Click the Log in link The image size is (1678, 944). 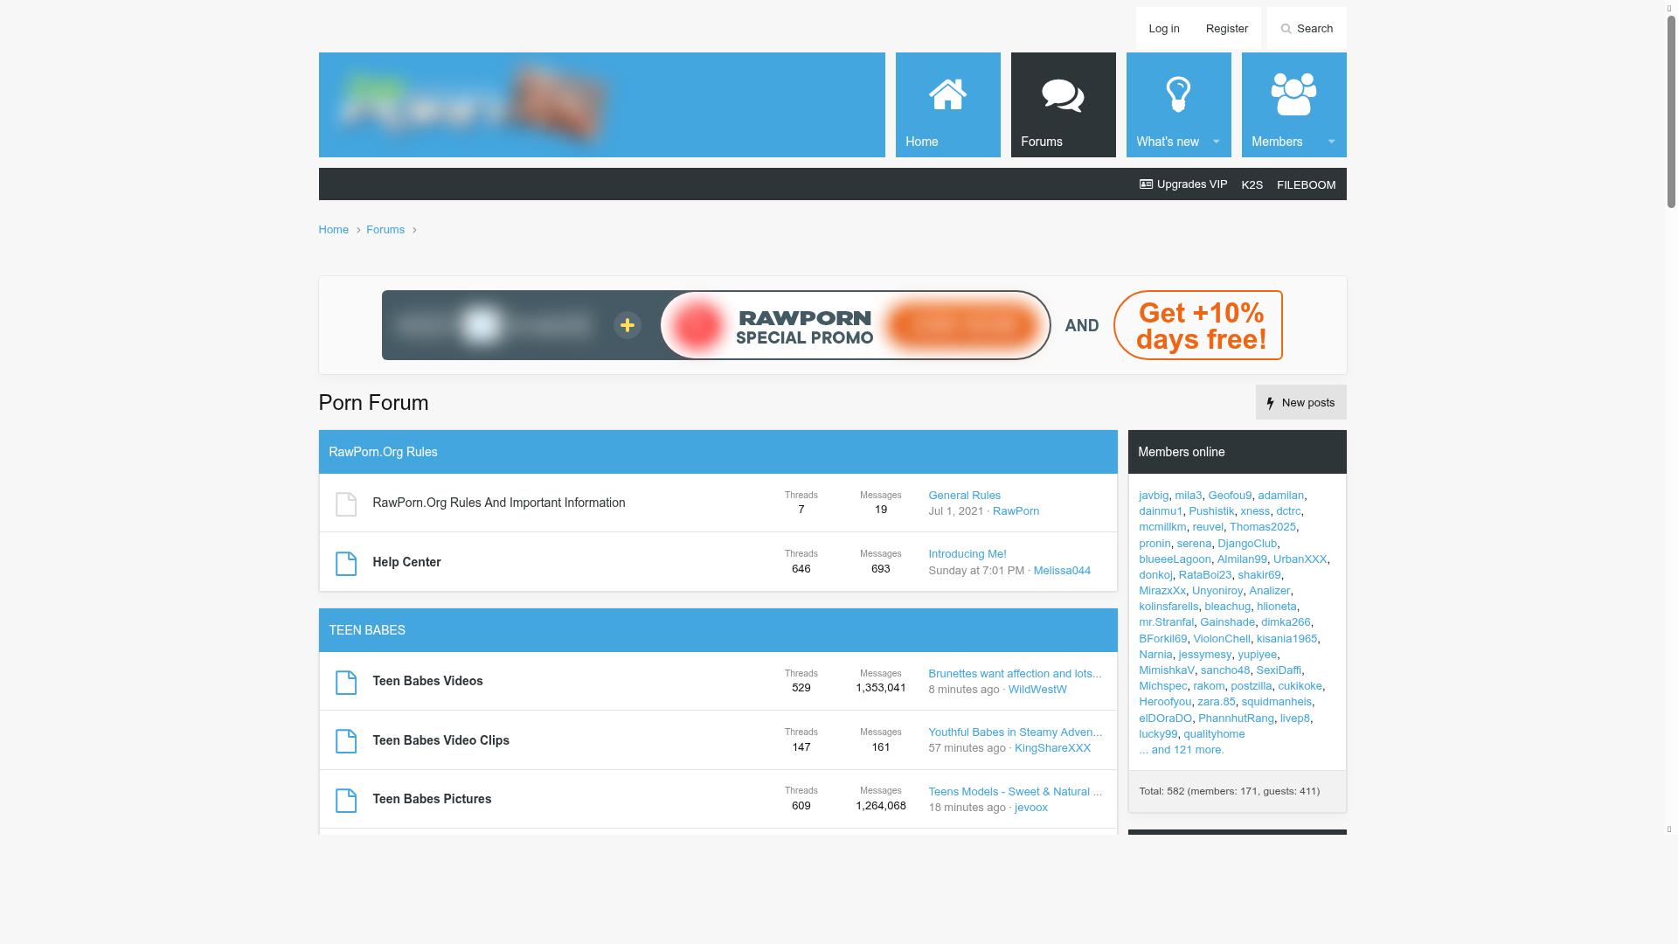(x=1163, y=29)
